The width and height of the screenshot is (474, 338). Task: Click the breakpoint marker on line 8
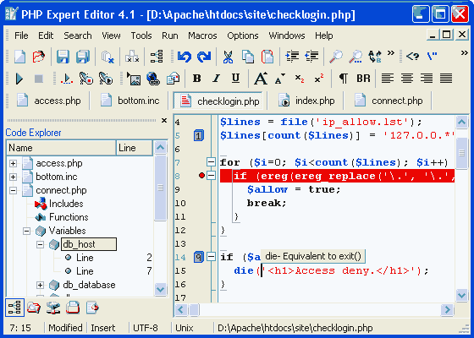click(x=201, y=176)
